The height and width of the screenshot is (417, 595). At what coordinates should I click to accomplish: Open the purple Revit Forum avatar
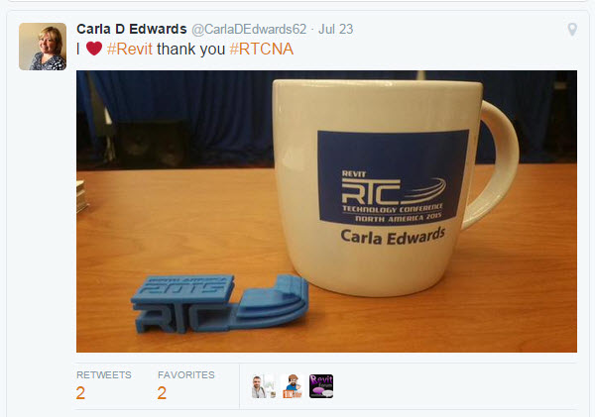click(x=321, y=386)
